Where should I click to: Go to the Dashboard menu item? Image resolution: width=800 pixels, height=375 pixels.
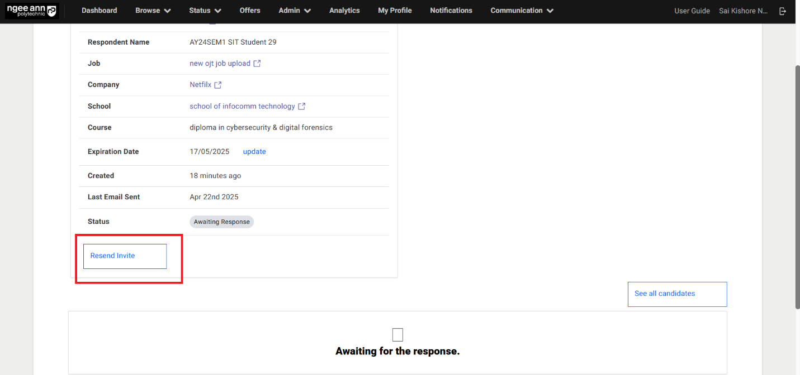point(99,10)
